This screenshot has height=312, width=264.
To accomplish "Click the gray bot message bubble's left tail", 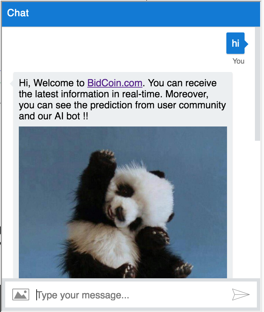I will [12, 84].
